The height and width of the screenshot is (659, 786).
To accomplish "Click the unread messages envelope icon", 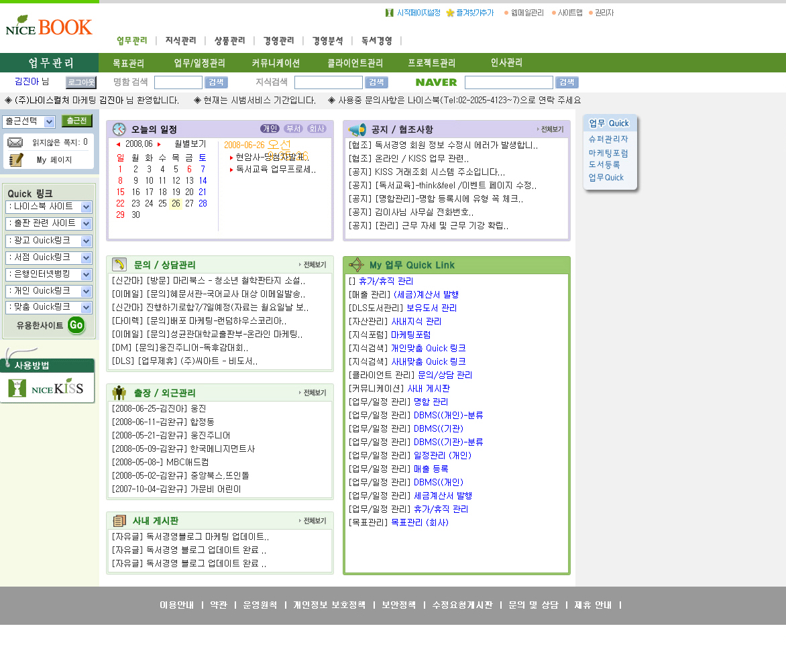I will click(15, 142).
